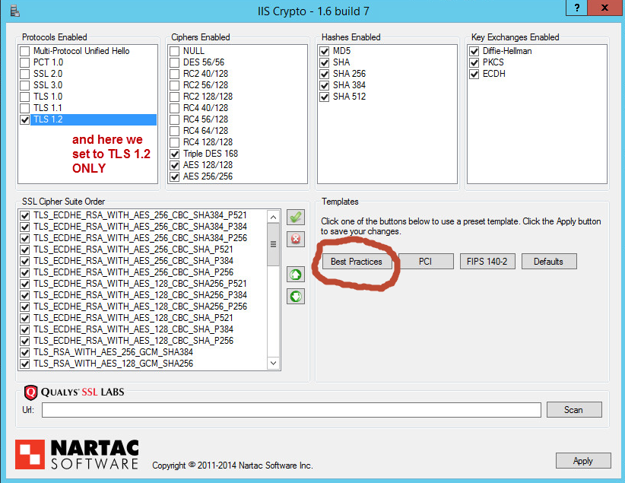The height and width of the screenshot is (483, 625).
Task: Select TLS_ECDHE_RSA_WITH_AES_128_CBC_SHA_P521 row text
Action: tap(134, 318)
